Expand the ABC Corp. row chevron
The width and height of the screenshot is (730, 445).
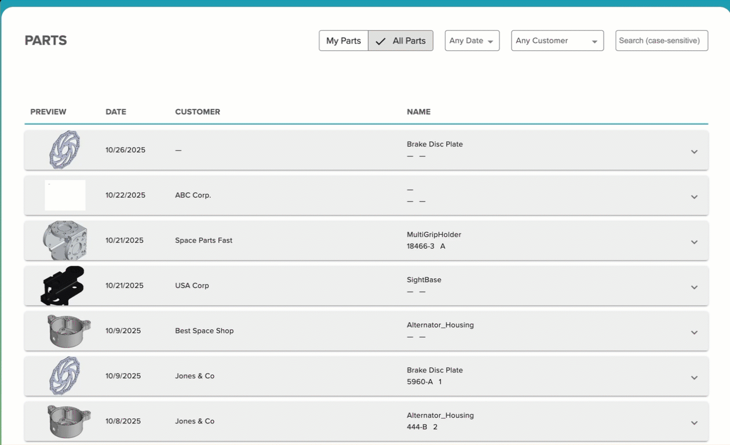tap(694, 197)
